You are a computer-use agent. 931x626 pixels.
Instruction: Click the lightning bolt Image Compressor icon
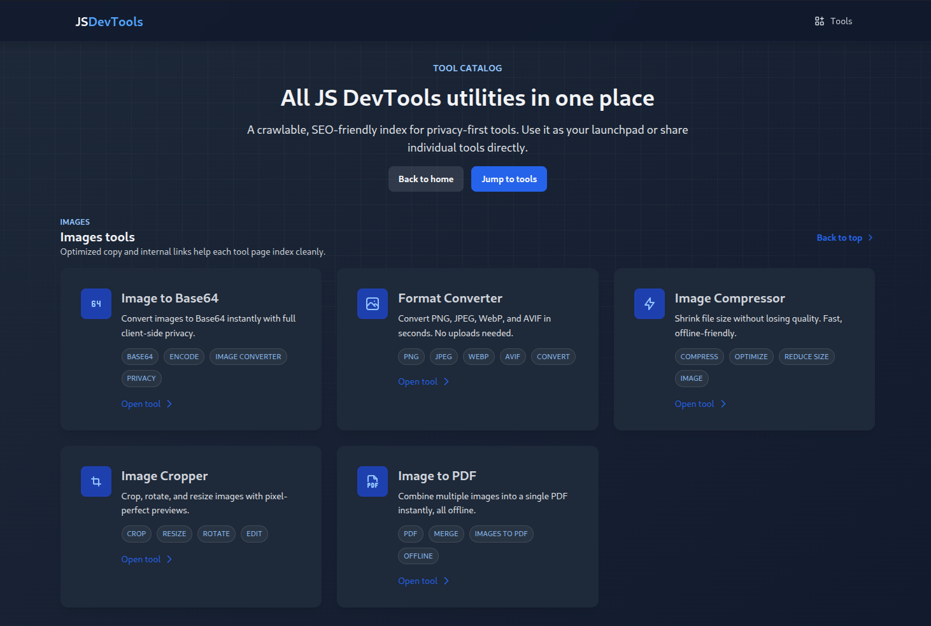click(649, 304)
